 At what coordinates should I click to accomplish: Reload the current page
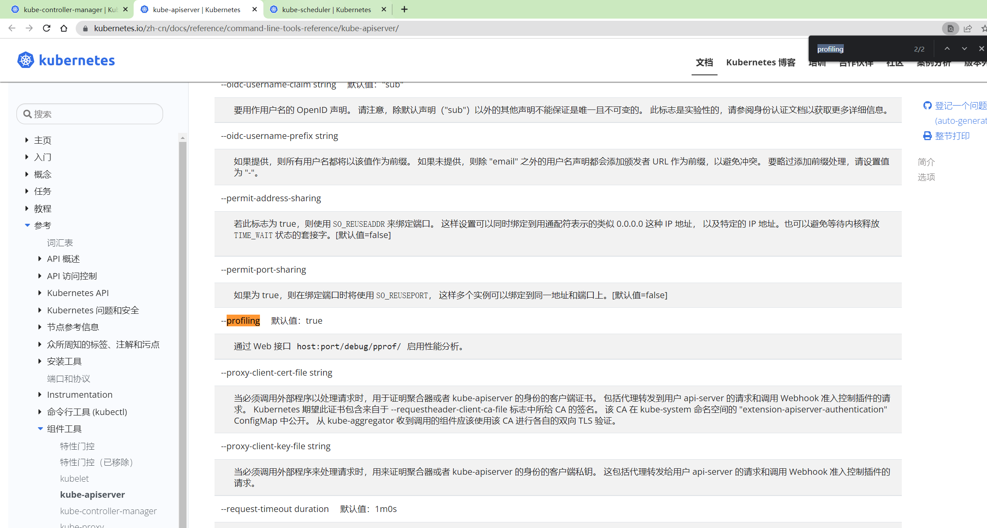[x=46, y=28]
